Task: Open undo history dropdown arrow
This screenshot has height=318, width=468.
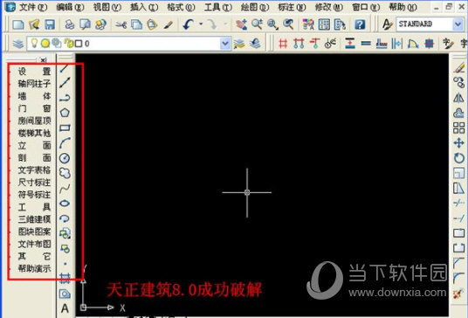Action: [201, 24]
